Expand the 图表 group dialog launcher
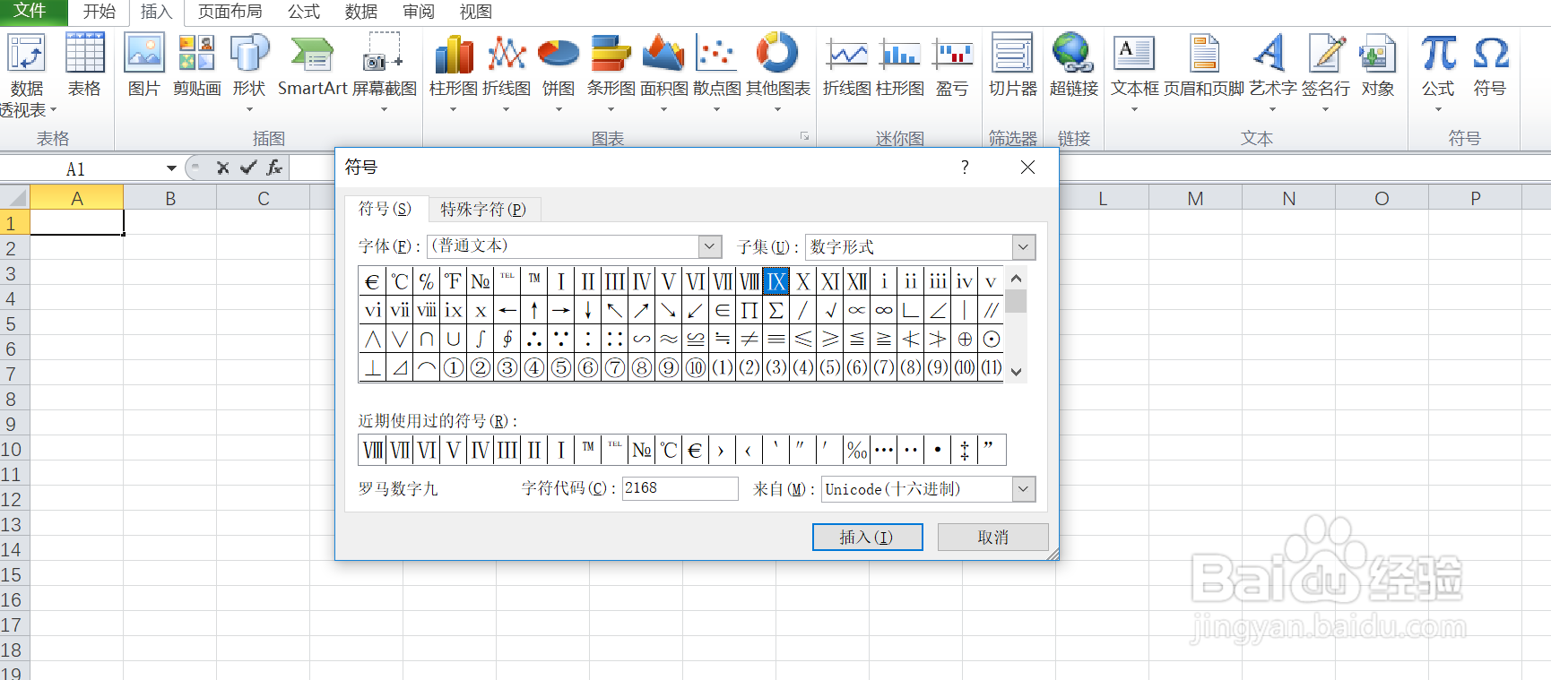 pos(805,137)
